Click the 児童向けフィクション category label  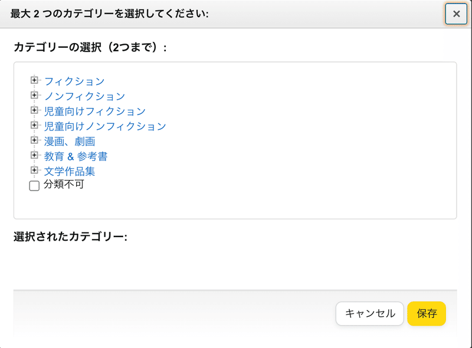tap(94, 111)
